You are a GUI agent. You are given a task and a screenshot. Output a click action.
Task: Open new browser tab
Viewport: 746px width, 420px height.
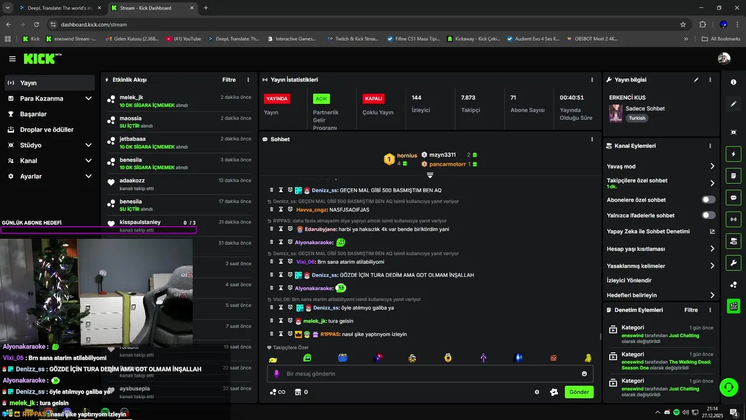(206, 8)
